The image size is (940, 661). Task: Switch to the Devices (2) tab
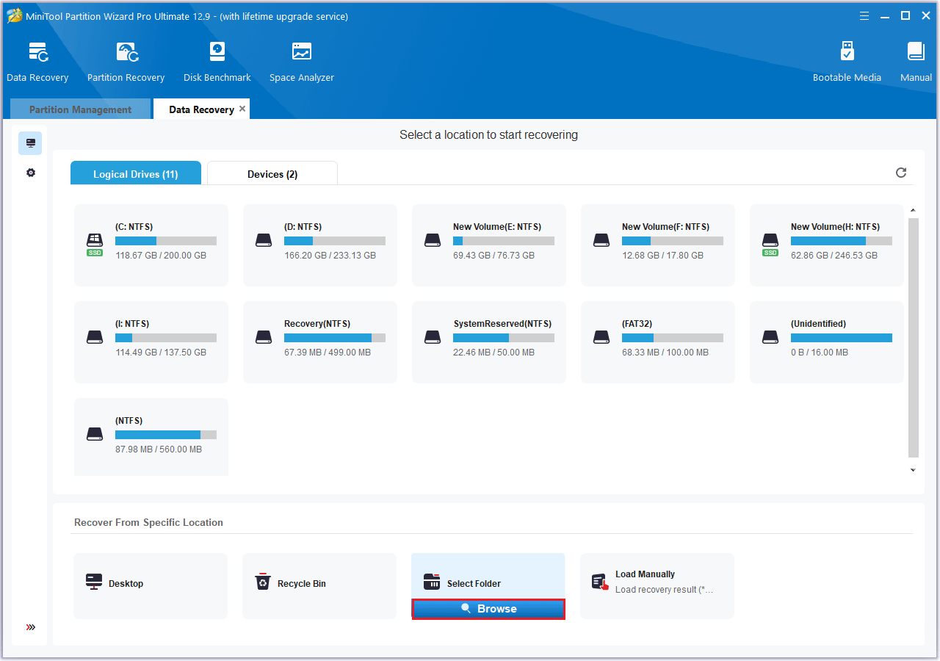click(x=272, y=174)
